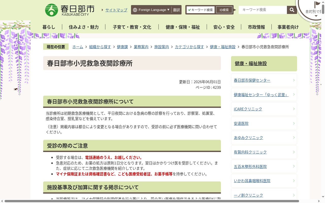
Task: Click the chevron beside 有賀内科クリニック
Action: [294, 152]
